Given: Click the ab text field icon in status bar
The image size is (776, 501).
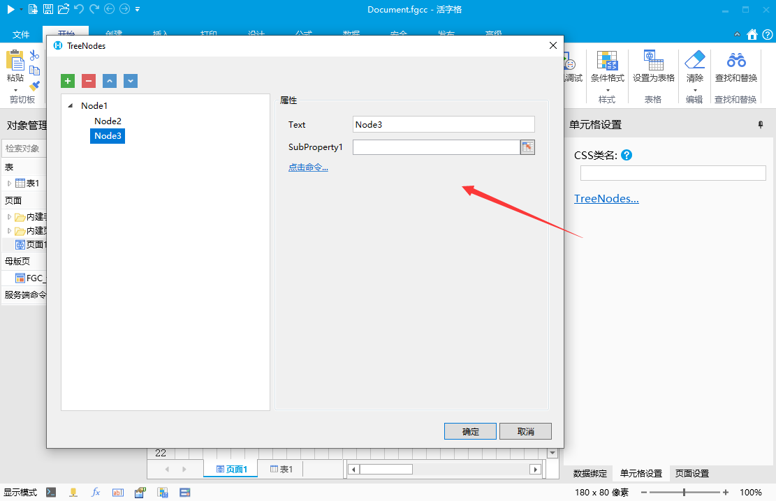Looking at the screenshot, I should point(118,492).
